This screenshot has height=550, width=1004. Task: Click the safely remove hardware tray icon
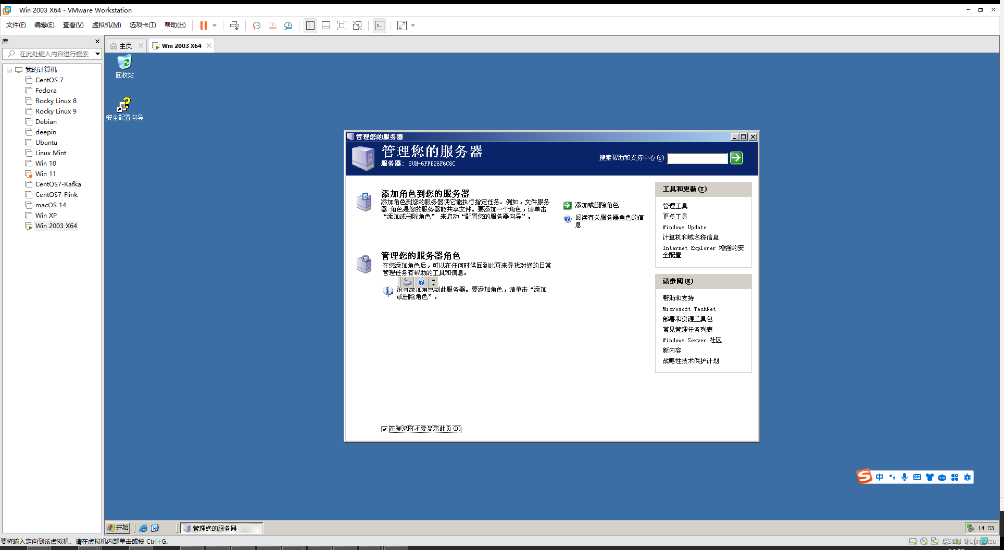[970, 528]
